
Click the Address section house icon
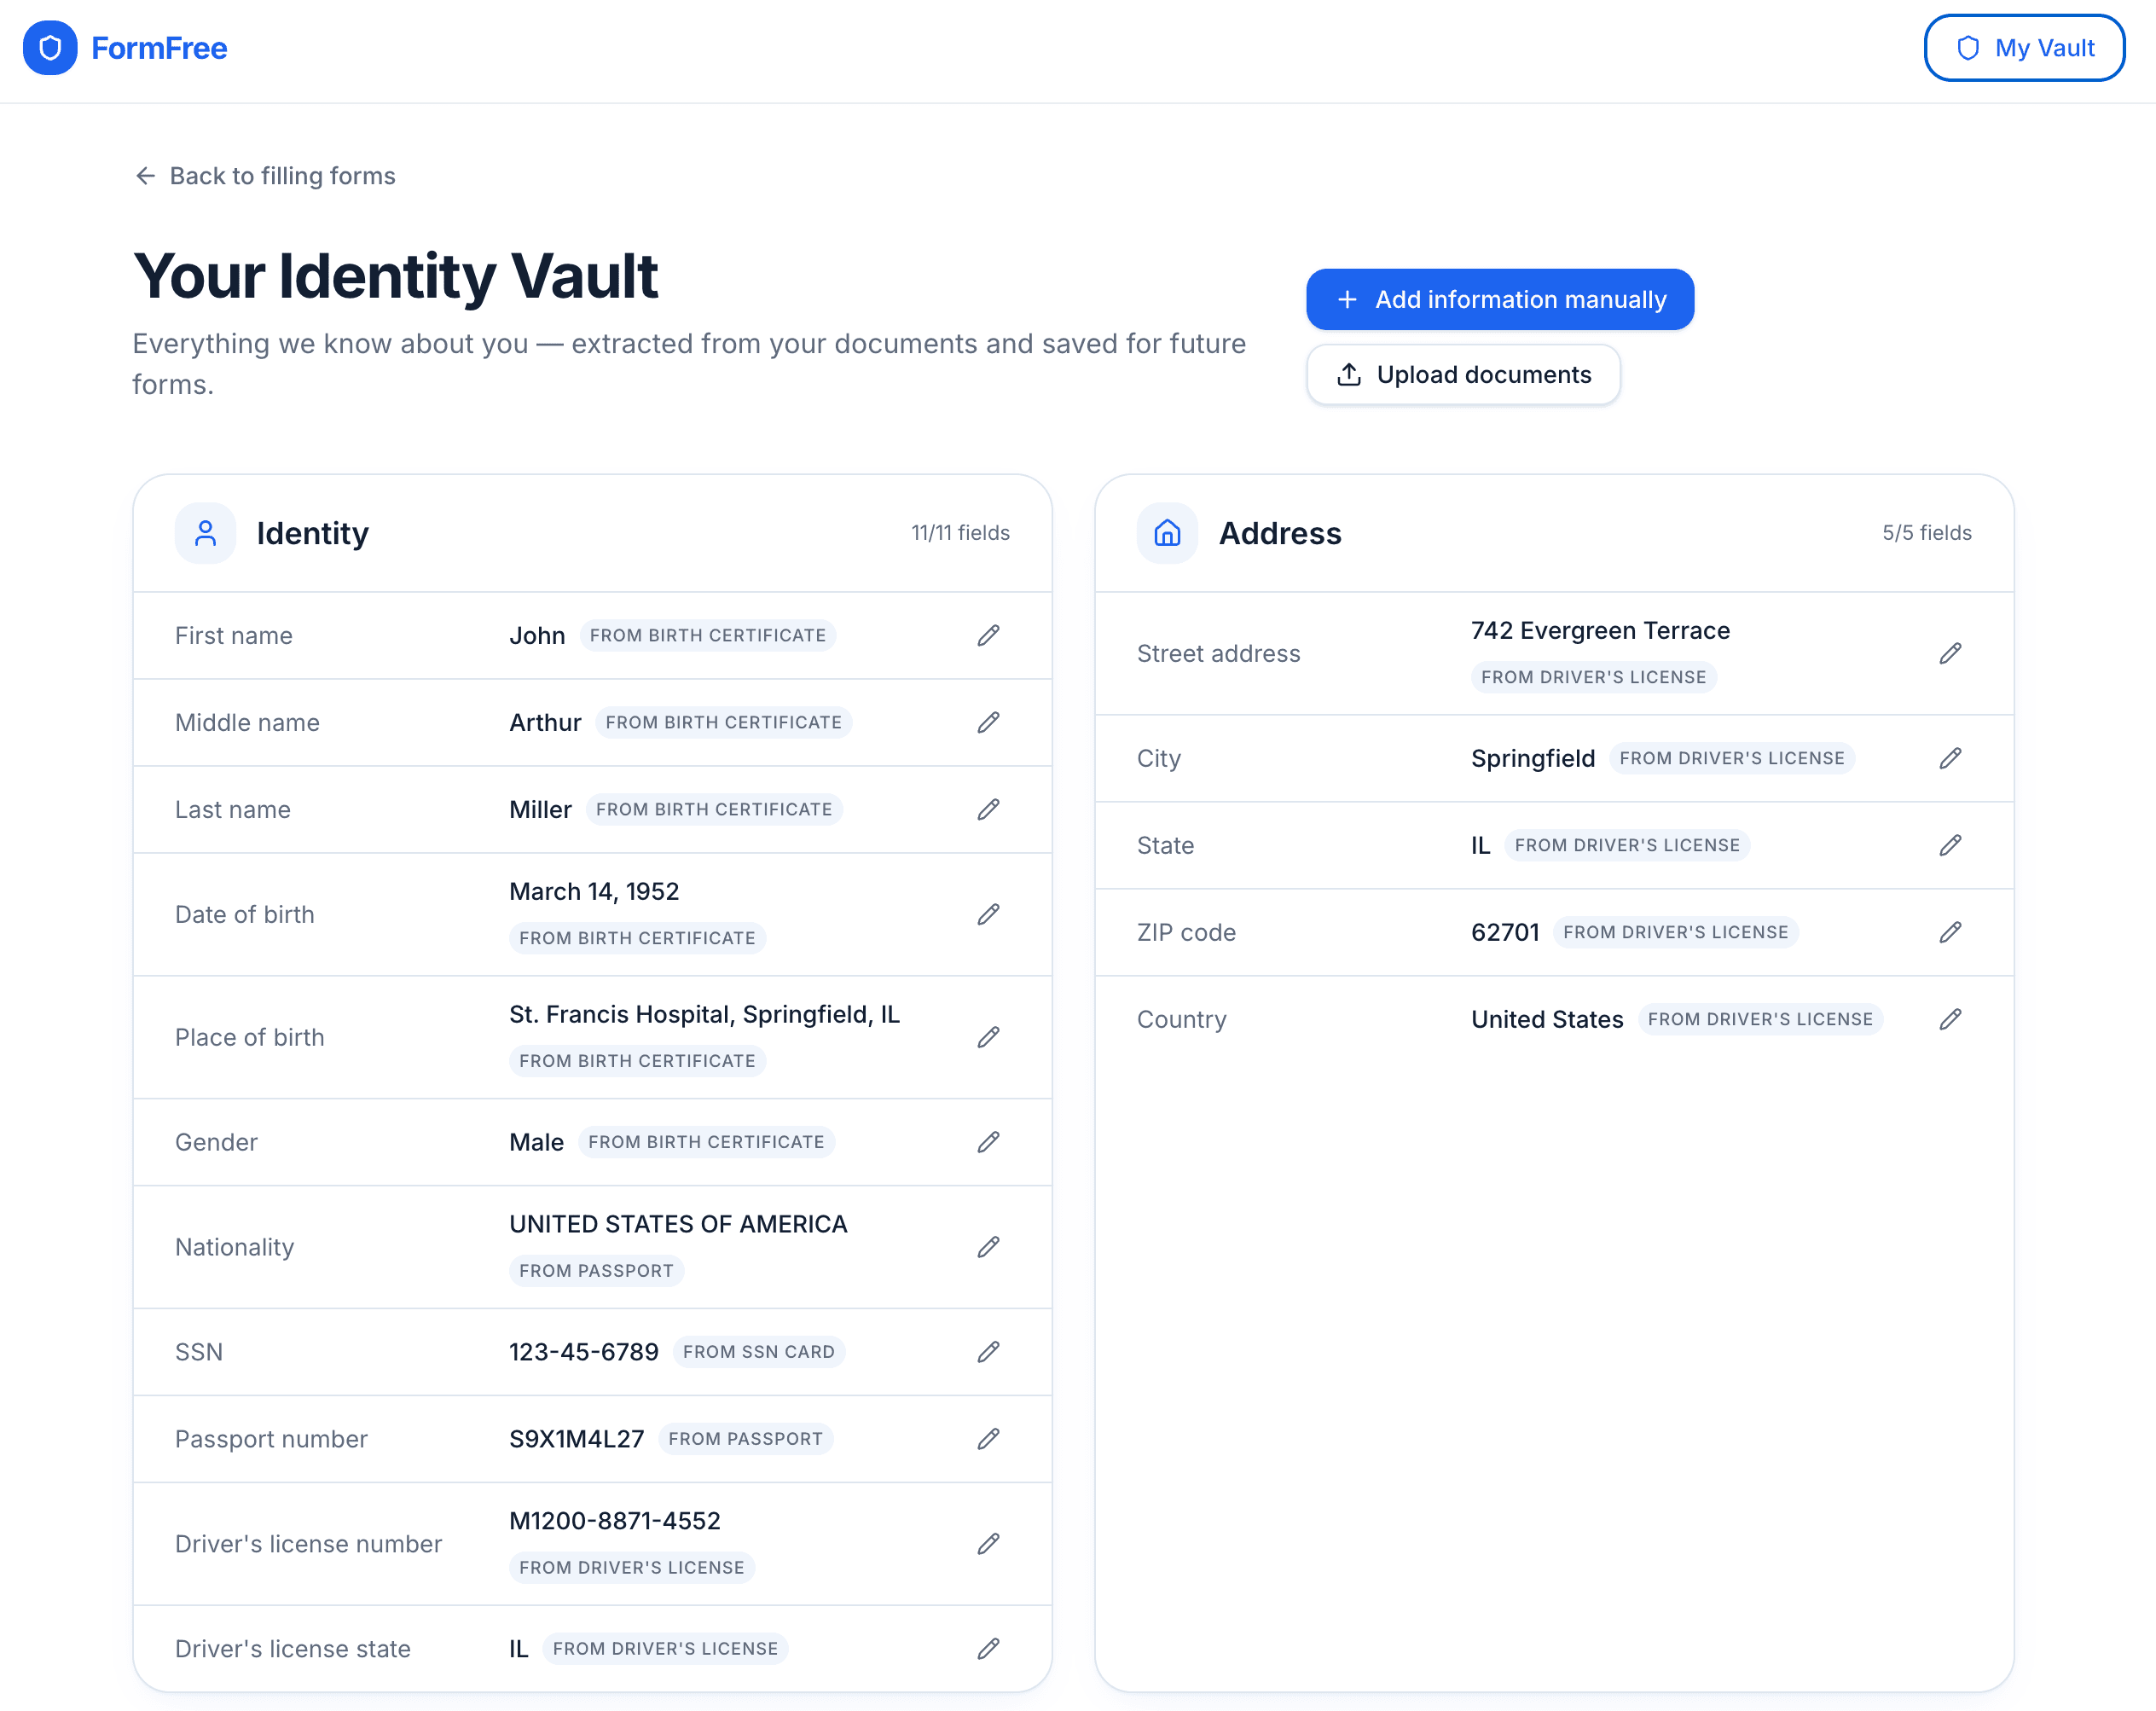[1167, 533]
